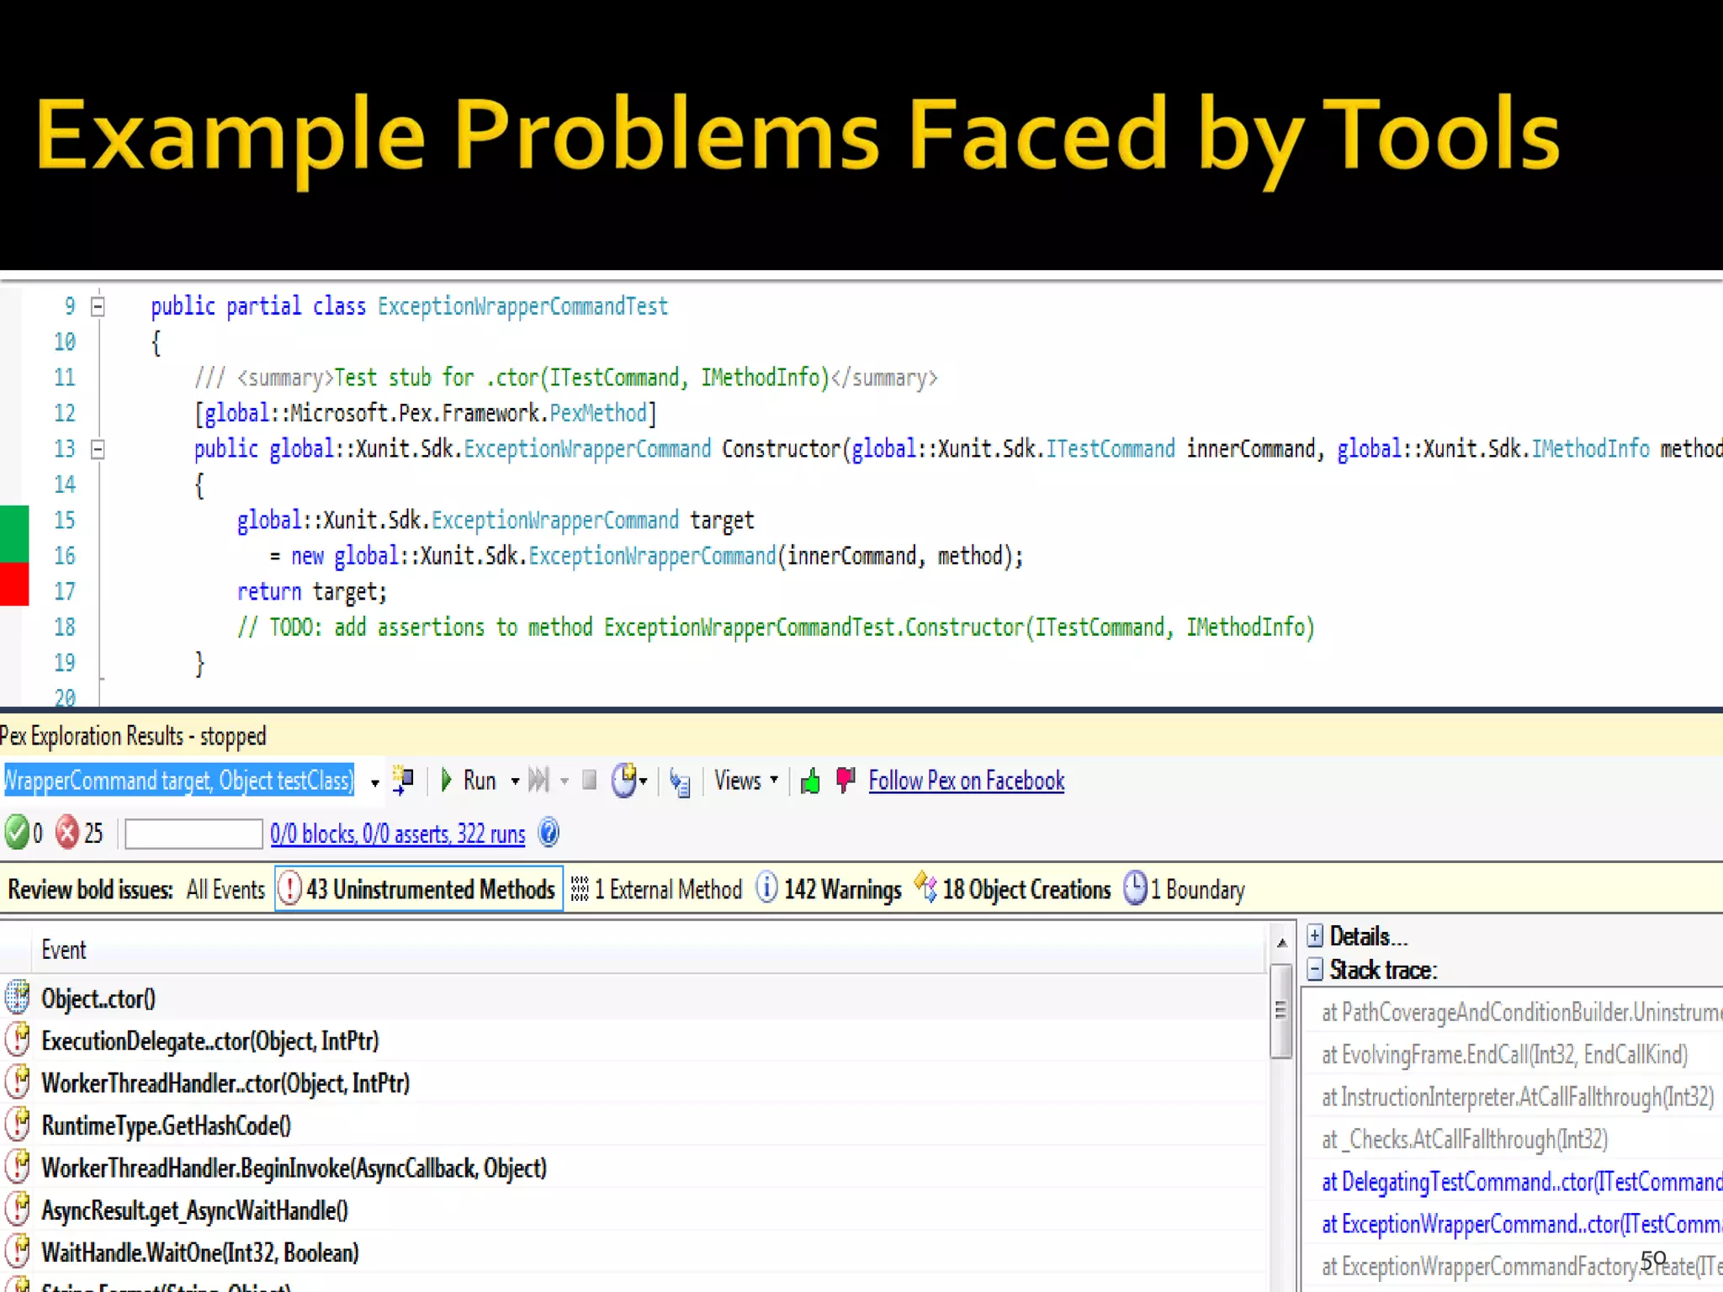Open the Views dropdown menu
Screen dimensions: 1723x1292
click(745, 781)
